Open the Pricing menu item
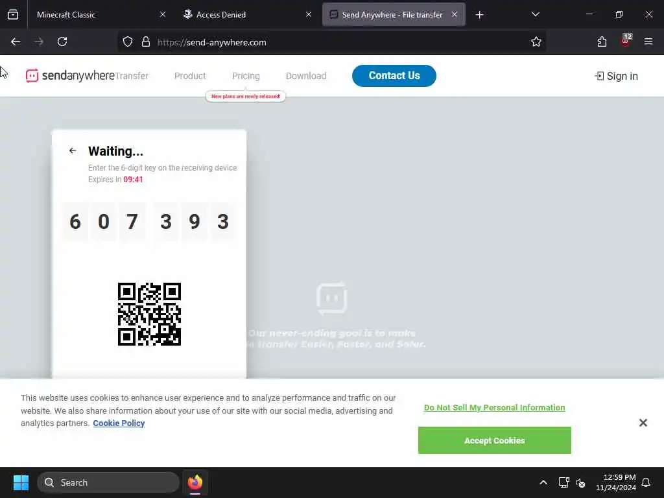 [246, 76]
